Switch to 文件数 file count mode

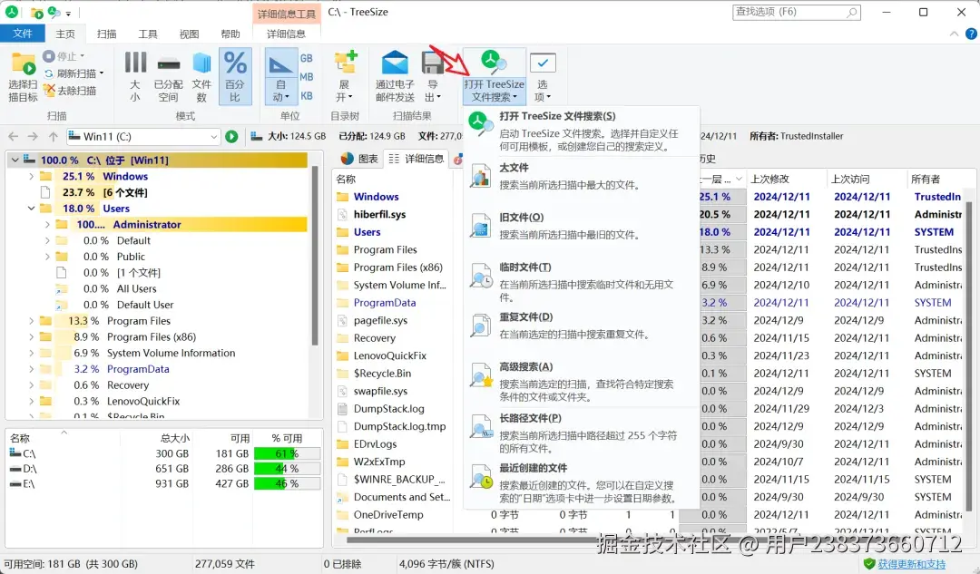pos(201,74)
